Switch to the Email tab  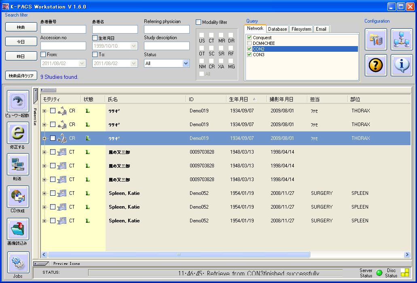321,29
